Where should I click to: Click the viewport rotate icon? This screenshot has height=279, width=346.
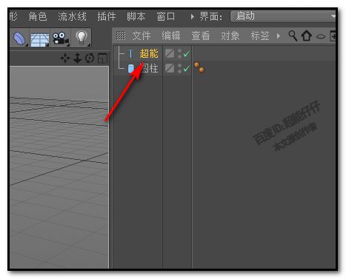(90, 58)
